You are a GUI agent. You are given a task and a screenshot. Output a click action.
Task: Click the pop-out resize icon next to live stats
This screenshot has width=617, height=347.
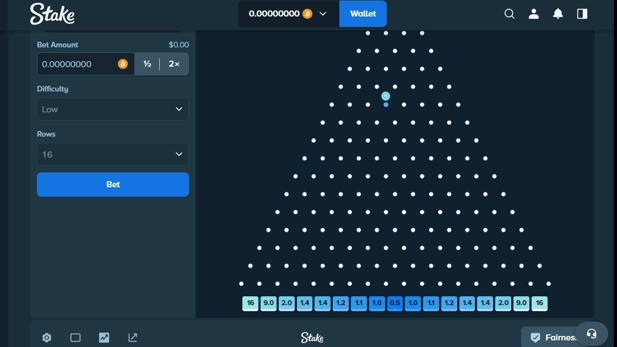(x=132, y=338)
